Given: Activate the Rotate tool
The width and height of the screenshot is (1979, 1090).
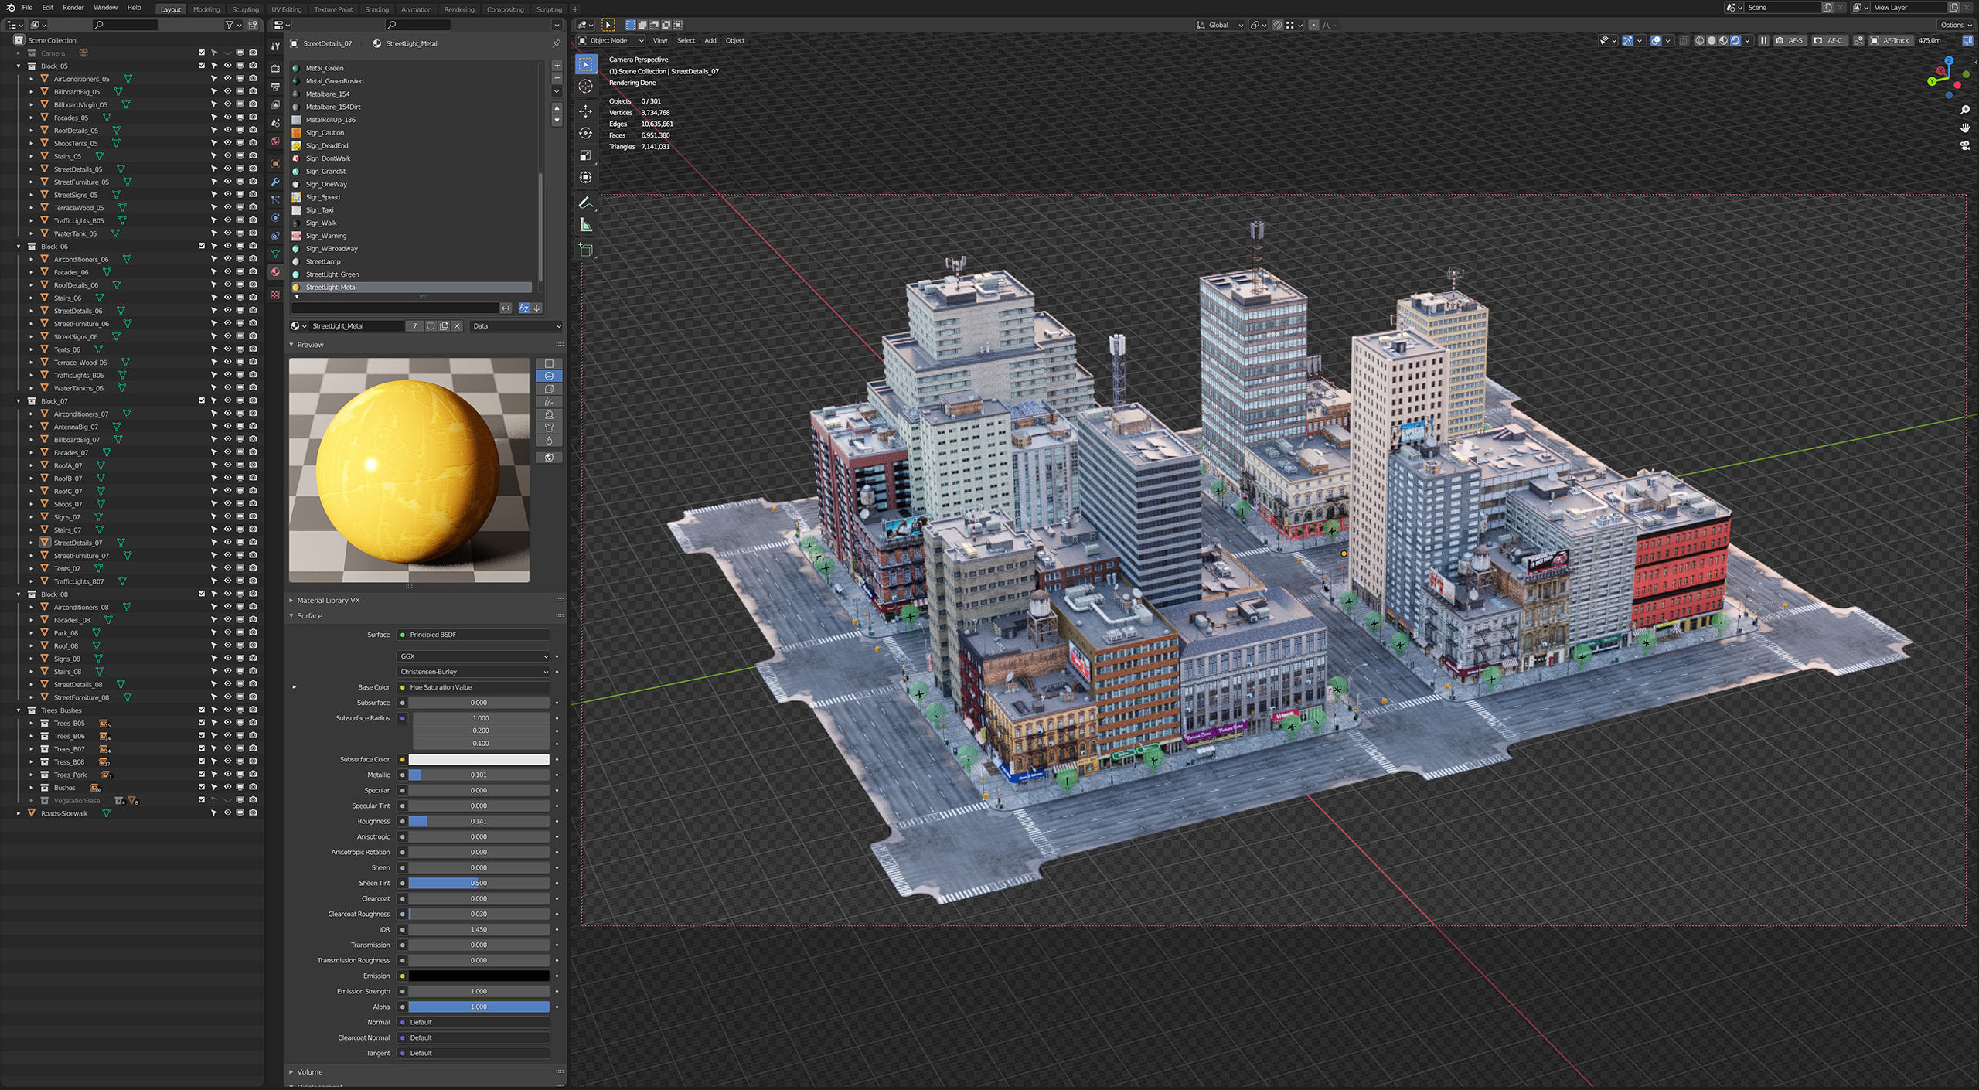Looking at the screenshot, I should point(586,133).
